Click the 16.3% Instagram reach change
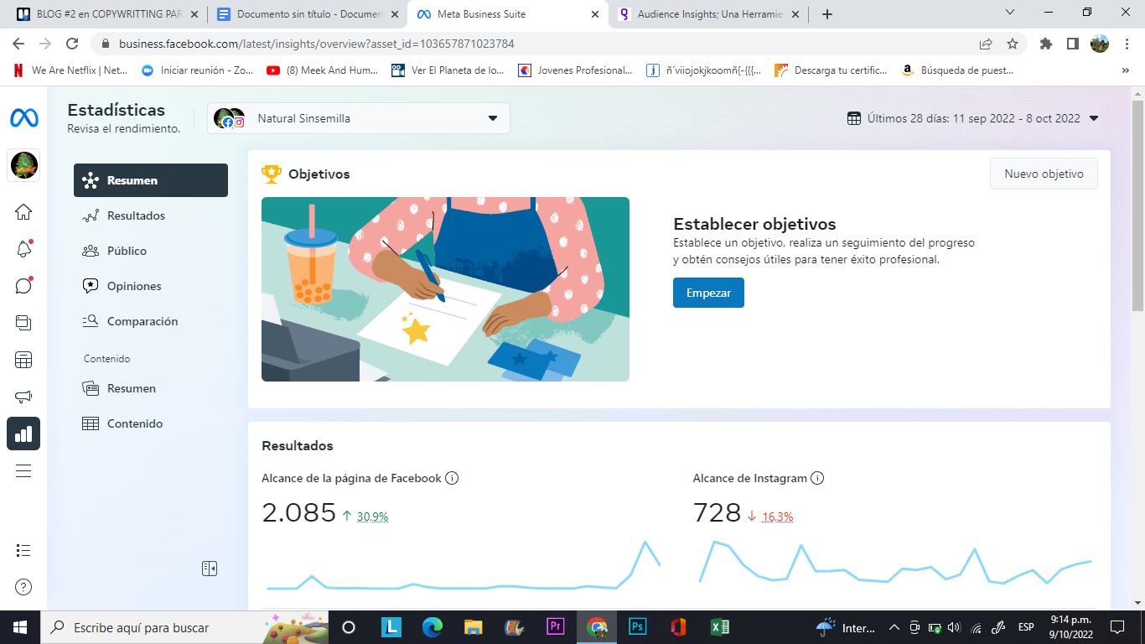This screenshot has height=644, width=1145. coord(777,517)
